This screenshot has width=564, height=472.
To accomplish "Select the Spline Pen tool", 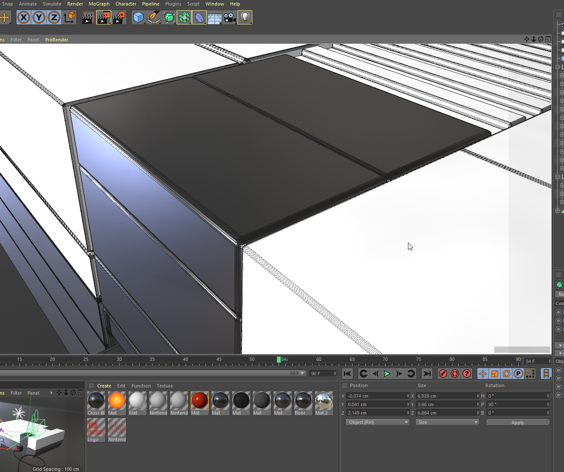I will 153,17.
